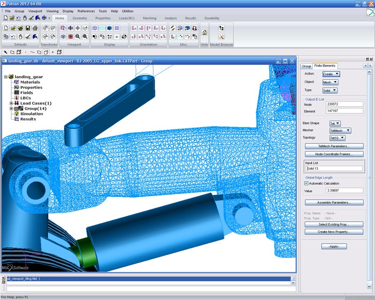Click the red grid Fit View icon in Viewport
The height and width of the screenshot is (300, 375).
71,37
